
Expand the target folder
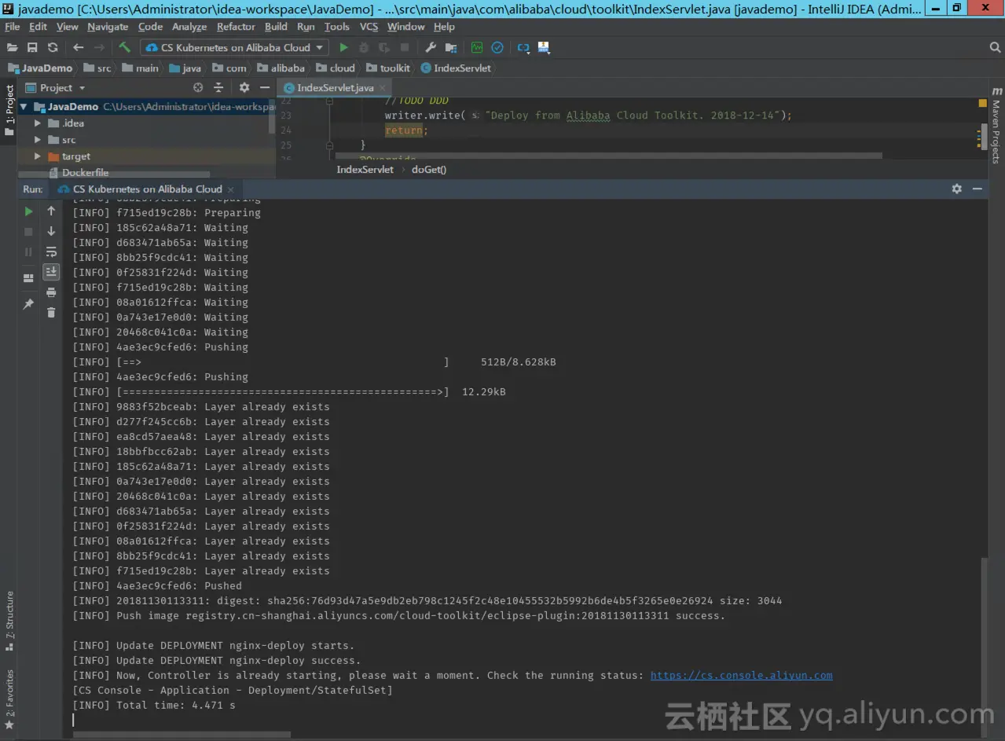pyautogui.click(x=37, y=156)
